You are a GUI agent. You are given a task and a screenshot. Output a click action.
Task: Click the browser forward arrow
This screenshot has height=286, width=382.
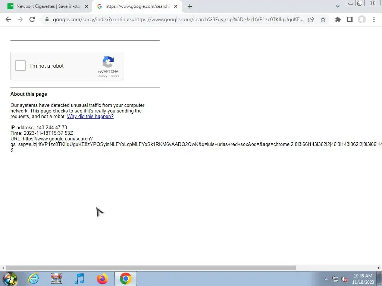click(20, 19)
